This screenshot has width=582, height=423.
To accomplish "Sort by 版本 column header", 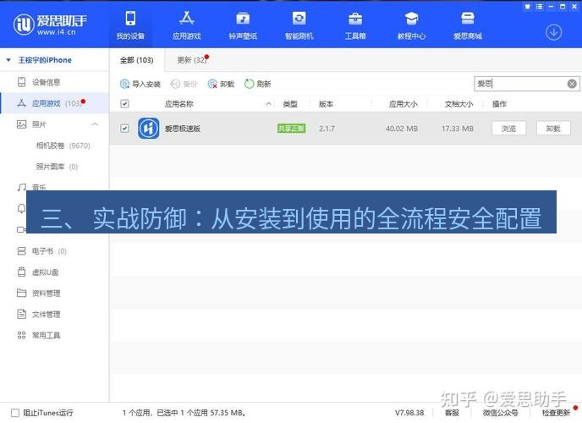I will (x=326, y=104).
